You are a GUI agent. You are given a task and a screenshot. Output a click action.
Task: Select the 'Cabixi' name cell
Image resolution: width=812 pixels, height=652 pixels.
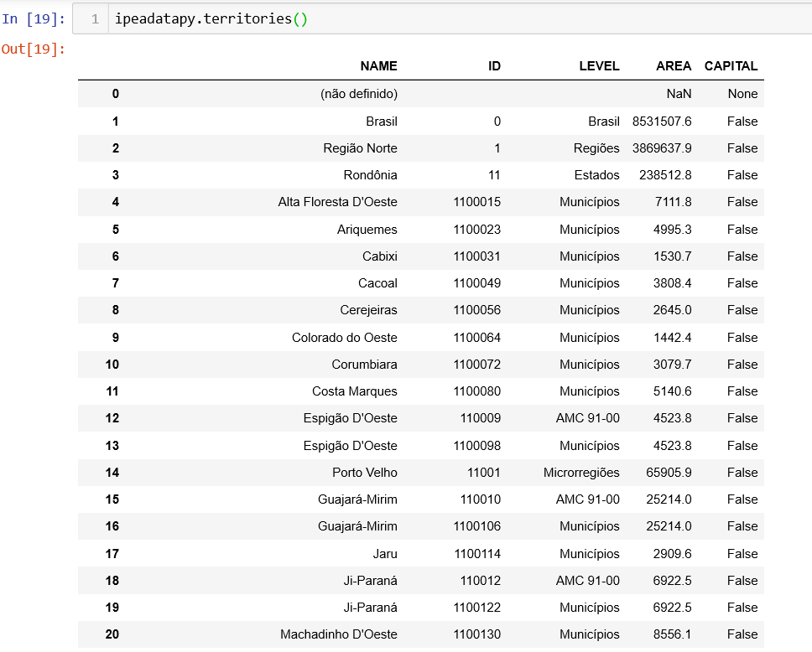coord(380,256)
